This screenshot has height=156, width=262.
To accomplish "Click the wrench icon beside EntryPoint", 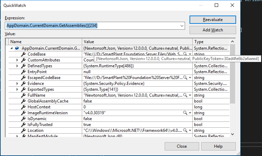I will [23, 72].
